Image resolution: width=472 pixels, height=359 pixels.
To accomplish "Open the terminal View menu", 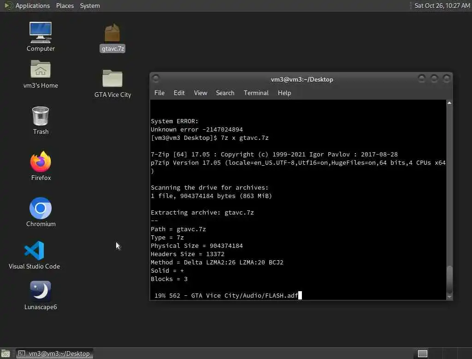I will coord(200,93).
